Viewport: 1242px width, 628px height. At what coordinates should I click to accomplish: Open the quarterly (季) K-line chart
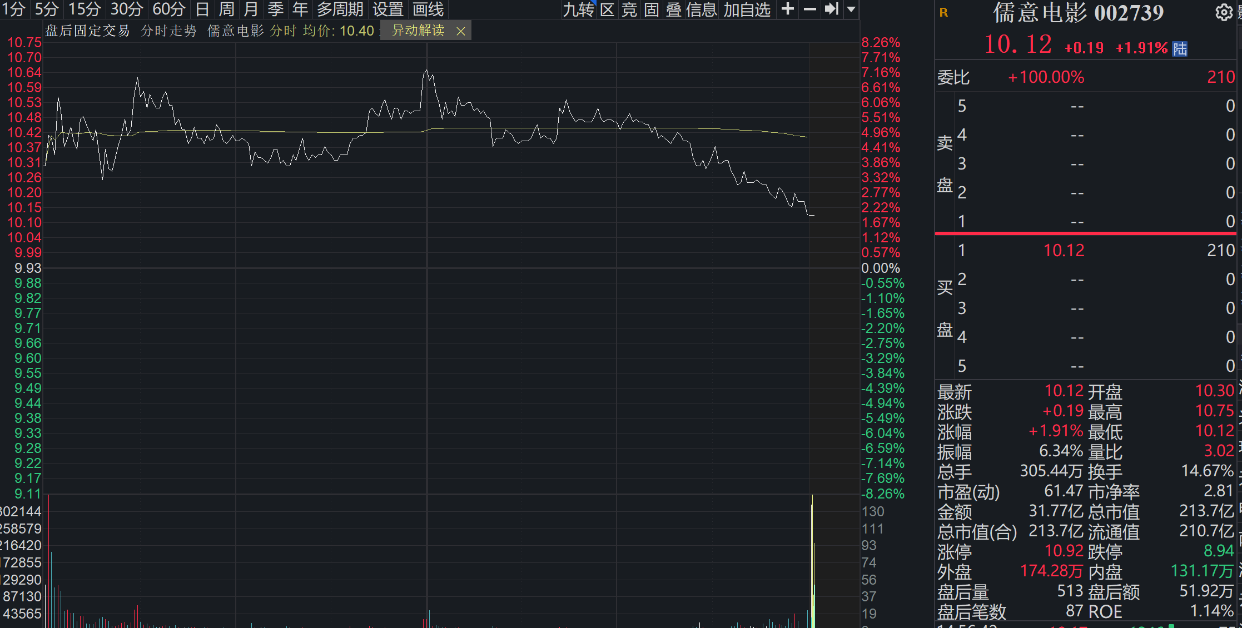pos(276,9)
